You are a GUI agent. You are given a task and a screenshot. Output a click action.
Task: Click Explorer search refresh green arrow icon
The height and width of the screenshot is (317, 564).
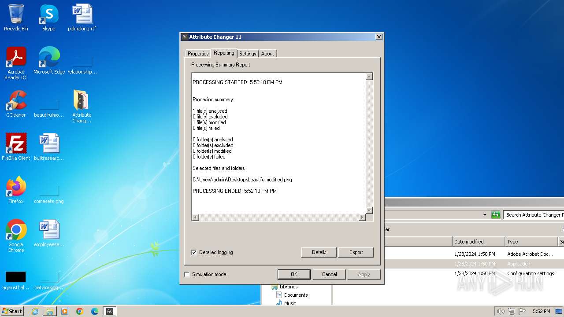pos(496,215)
